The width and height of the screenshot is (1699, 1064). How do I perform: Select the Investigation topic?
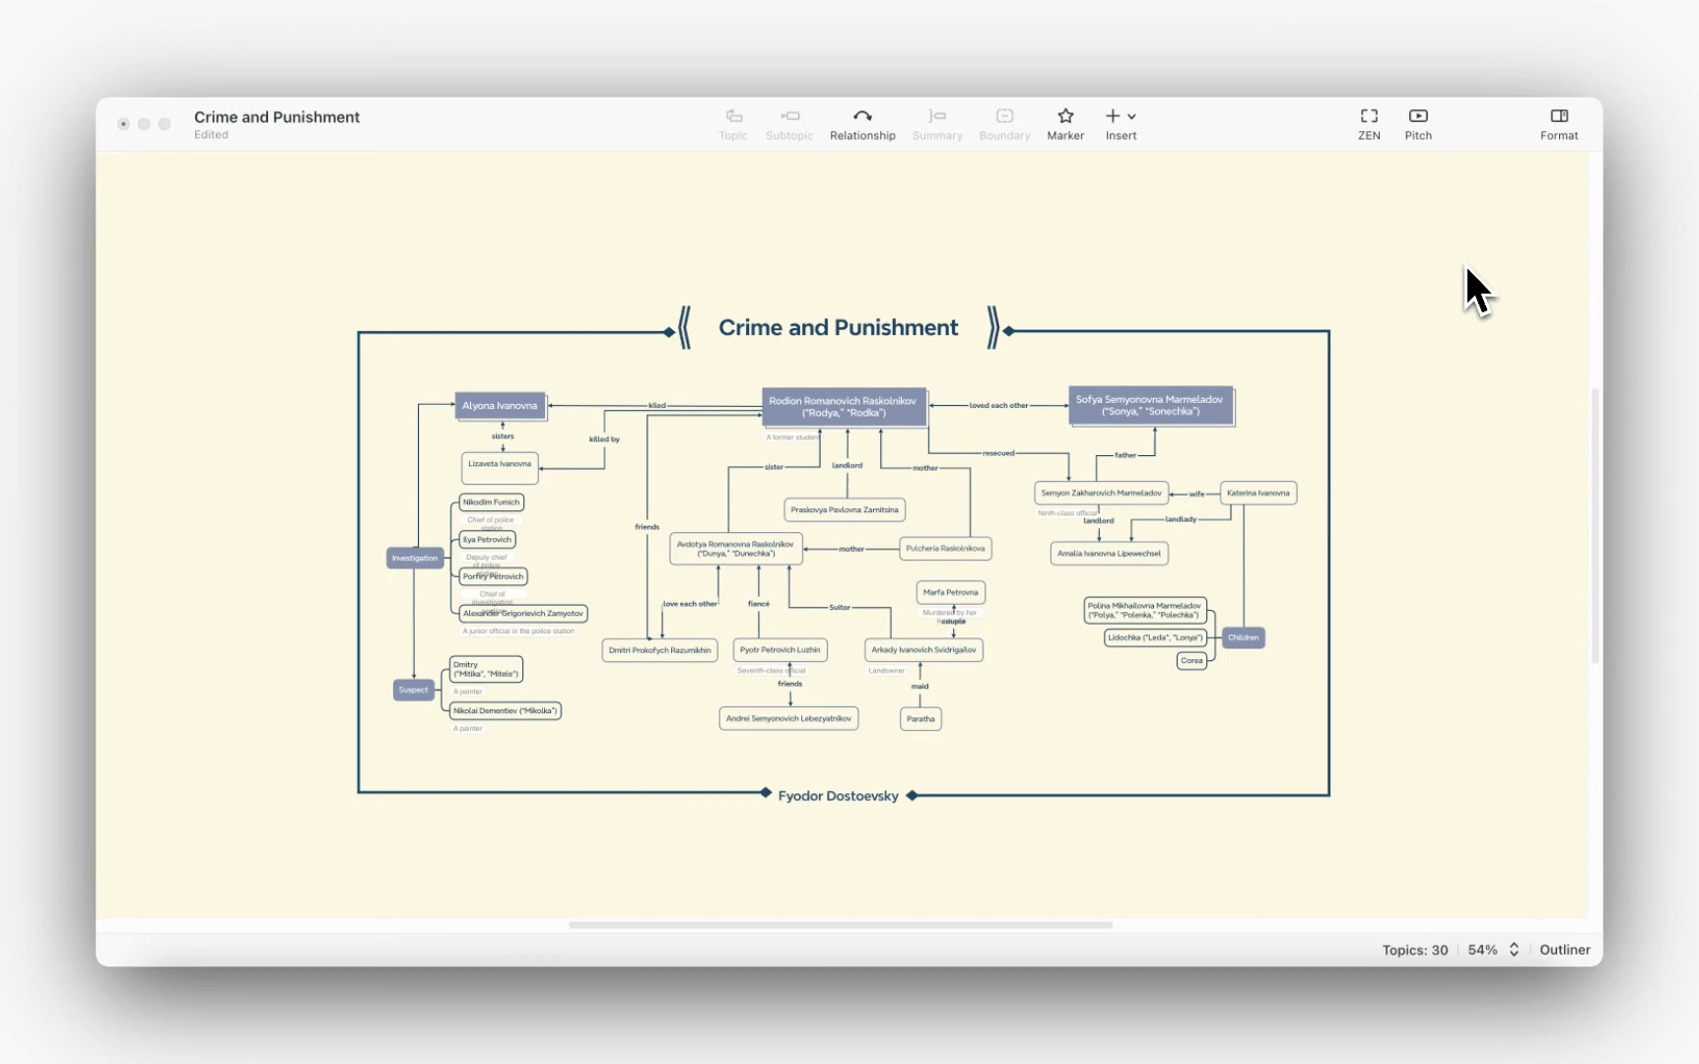click(415, 559)
